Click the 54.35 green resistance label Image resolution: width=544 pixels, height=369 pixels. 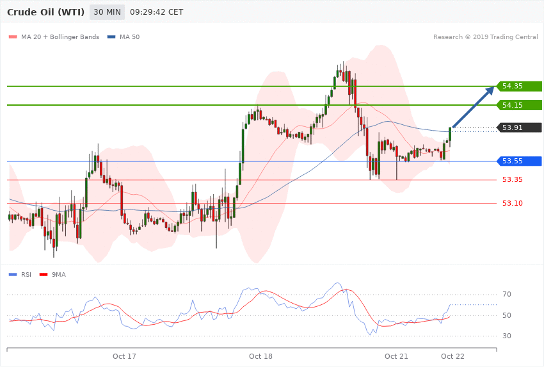(519, 86)
